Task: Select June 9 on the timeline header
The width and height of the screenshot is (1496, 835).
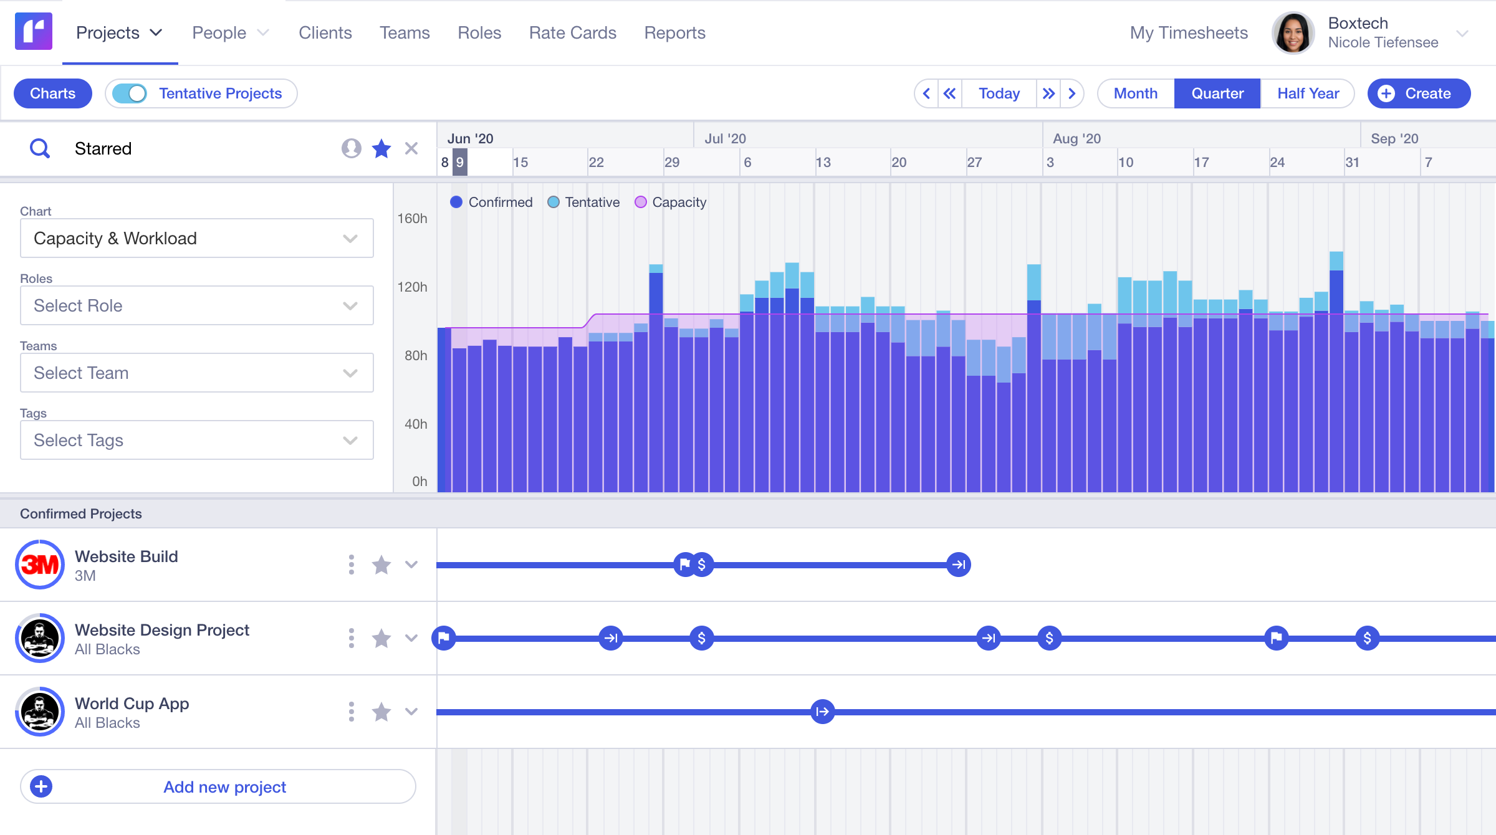Action: pyautogui.click(x=460, y=162)
